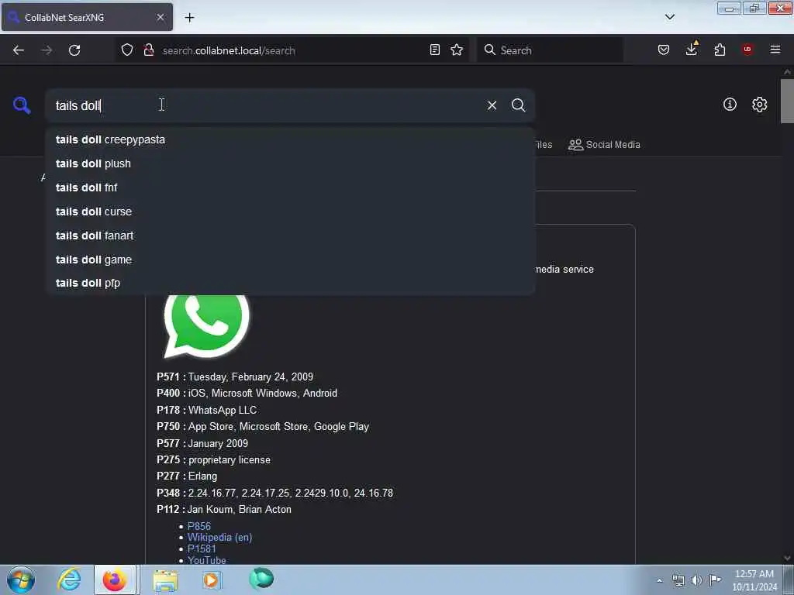
Task: Open the Firefox hamburger menu
Action: click(775, 50)
